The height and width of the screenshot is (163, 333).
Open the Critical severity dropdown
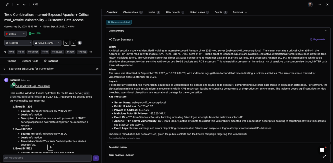click(15, 34)
